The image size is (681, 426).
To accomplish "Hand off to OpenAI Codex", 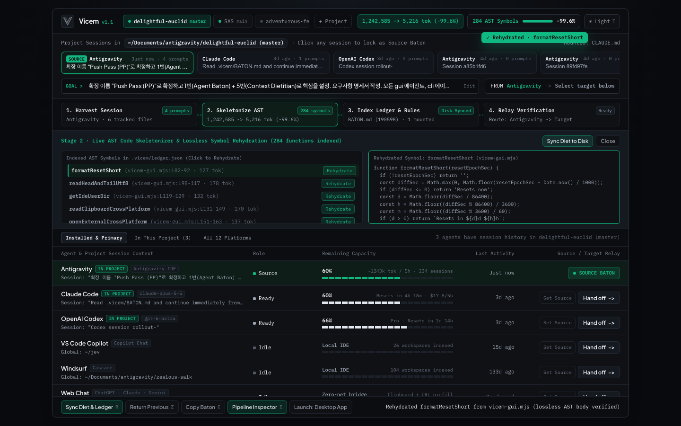I will (x=599, y=323).
